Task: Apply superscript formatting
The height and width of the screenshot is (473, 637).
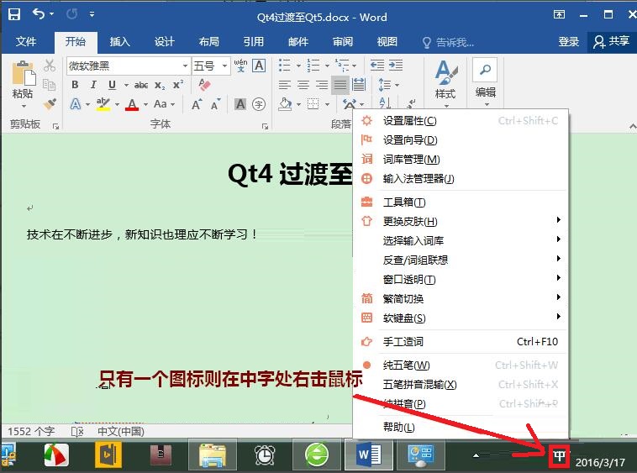Action: 178,85
